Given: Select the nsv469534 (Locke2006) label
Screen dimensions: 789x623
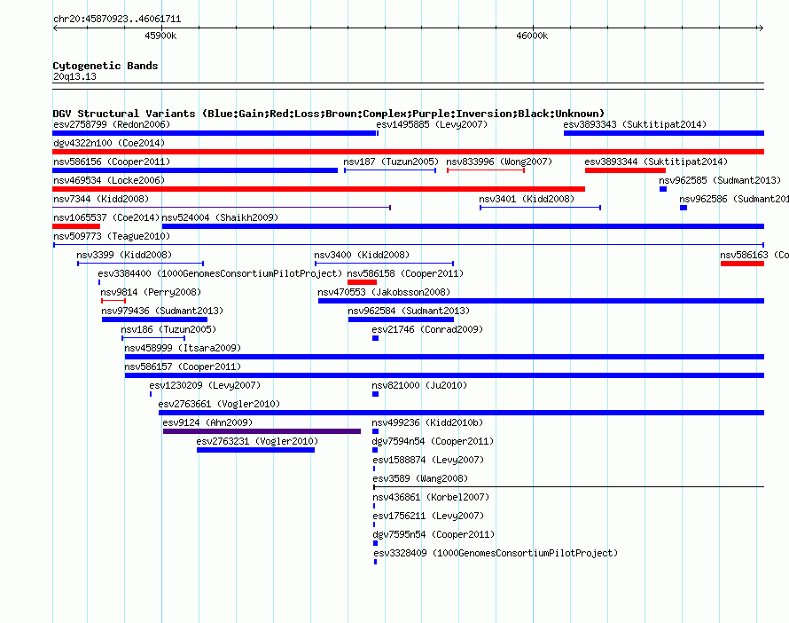Looking at the screenshot, I should [109, 180].
